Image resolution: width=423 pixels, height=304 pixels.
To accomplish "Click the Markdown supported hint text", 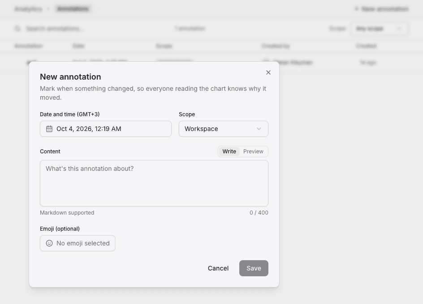I will [x=67, y=213].
